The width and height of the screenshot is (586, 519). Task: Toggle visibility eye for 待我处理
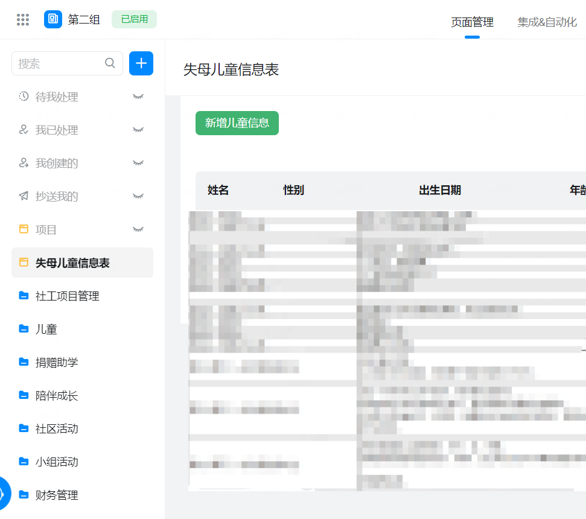[x=138, y=97]
